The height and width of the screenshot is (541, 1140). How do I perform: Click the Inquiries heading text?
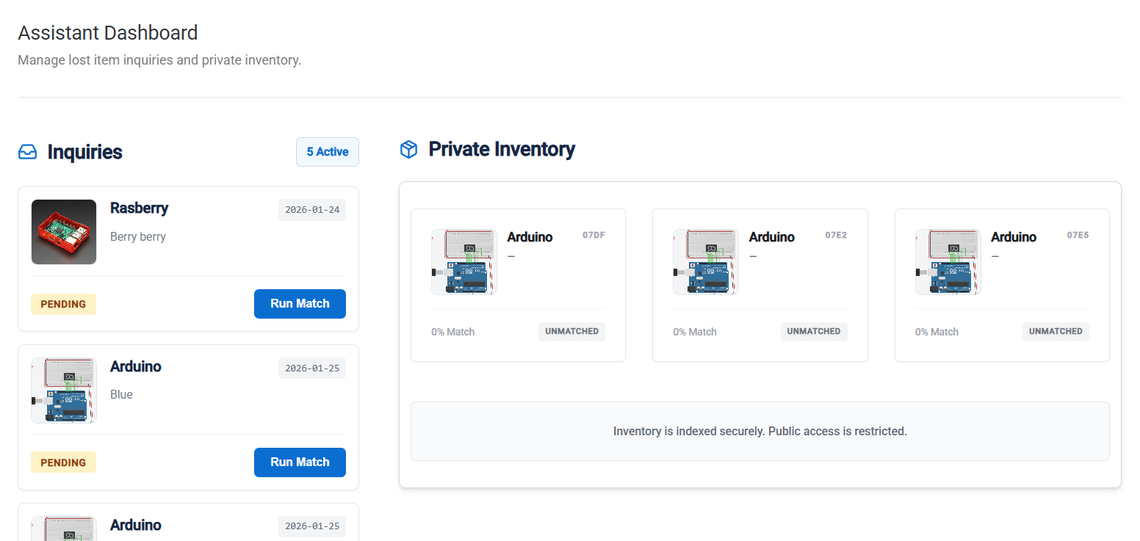[85, 152]
